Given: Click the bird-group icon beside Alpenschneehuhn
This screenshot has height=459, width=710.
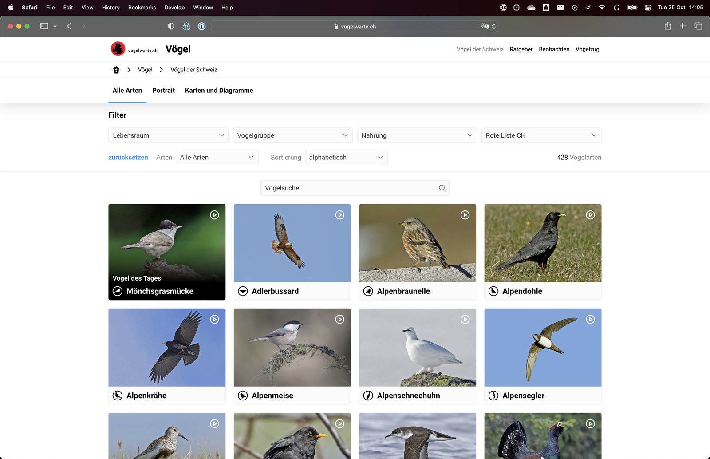Looking at the screenshot, I should [x=368, y=396].
